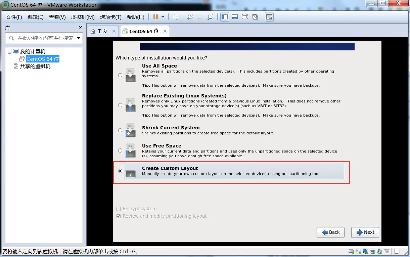Click the Use Free Space disk icon

click(x=130, y=151)
